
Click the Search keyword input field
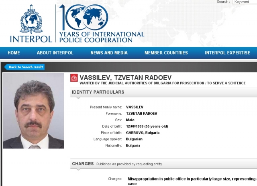[x=245, y=2]
